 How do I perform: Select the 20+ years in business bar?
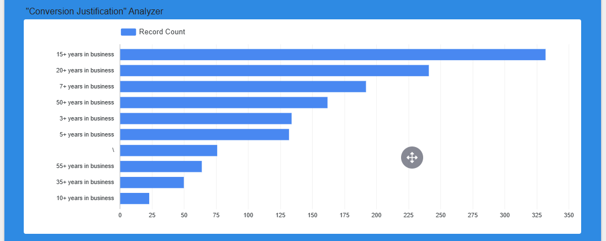[274, 71]
